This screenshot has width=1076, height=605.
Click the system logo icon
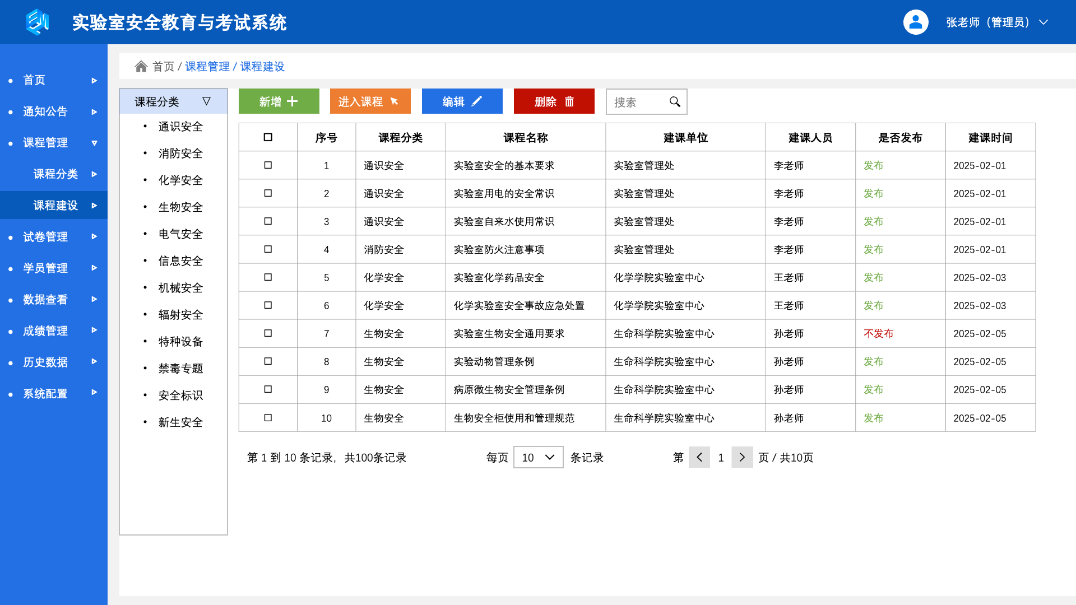pos(37,22)
